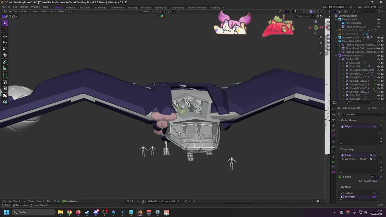Screen dimensions: 386x217
Task: Toggle WaffenK shape key checkbox
Action: 371,159
